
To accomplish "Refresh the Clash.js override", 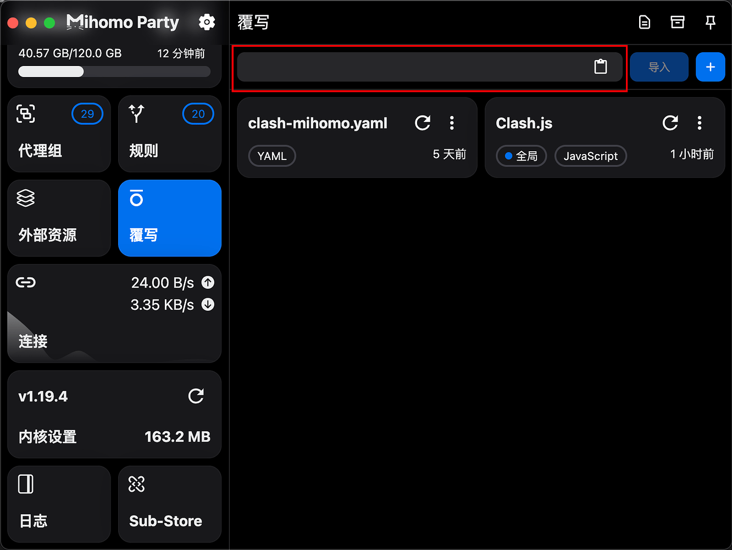I will click(670, 123).
